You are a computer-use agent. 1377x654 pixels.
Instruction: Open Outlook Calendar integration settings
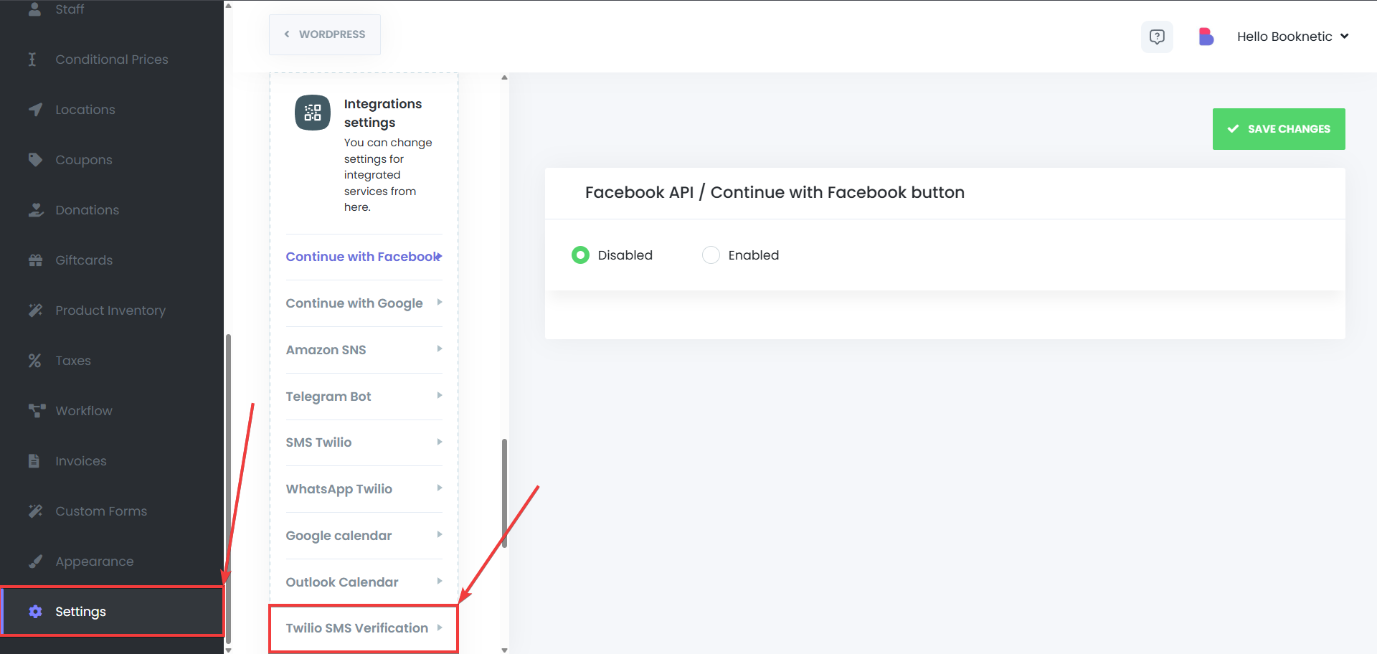pos(364,582)
